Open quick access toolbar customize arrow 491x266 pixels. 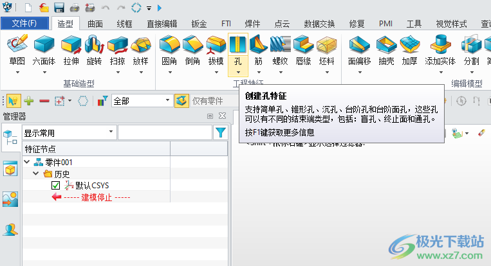point(149,8)
